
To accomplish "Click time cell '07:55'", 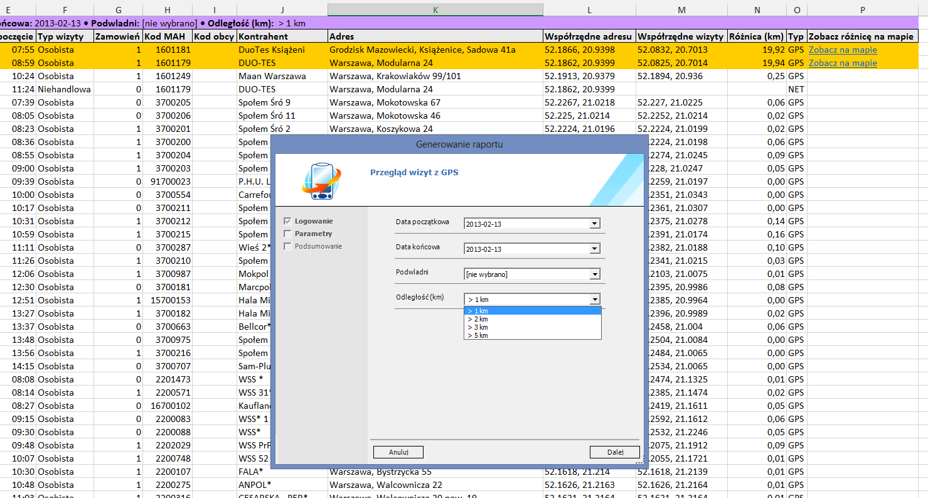I will [x=18, y=50].
